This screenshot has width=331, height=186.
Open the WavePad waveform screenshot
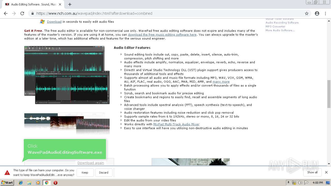click(x=67, y=75)
